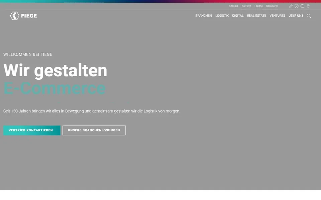This screenshot has height=200, width=321.
Task: Click the paperclip icon in top bar
Action: 291,6
